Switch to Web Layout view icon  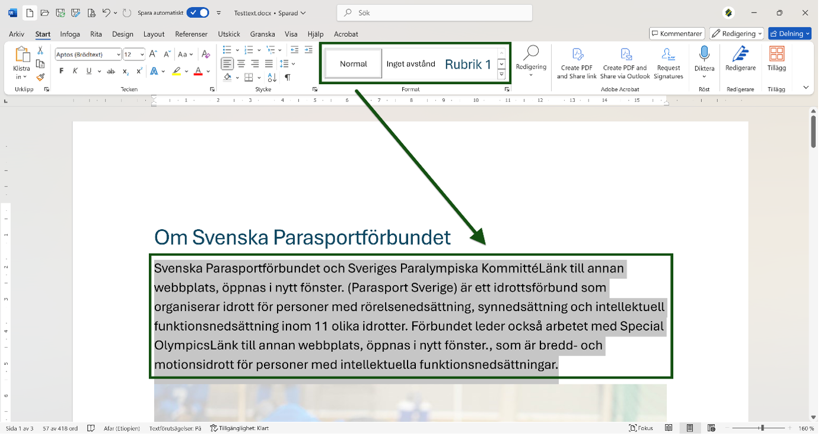711,428
